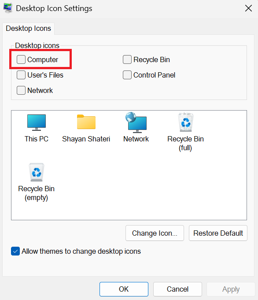Image resolution: width=258 pixels, height=300 pixels.
Task: Dismiss the dialog with Cancel
Action: pyautogui.click(x=177, y=289)
